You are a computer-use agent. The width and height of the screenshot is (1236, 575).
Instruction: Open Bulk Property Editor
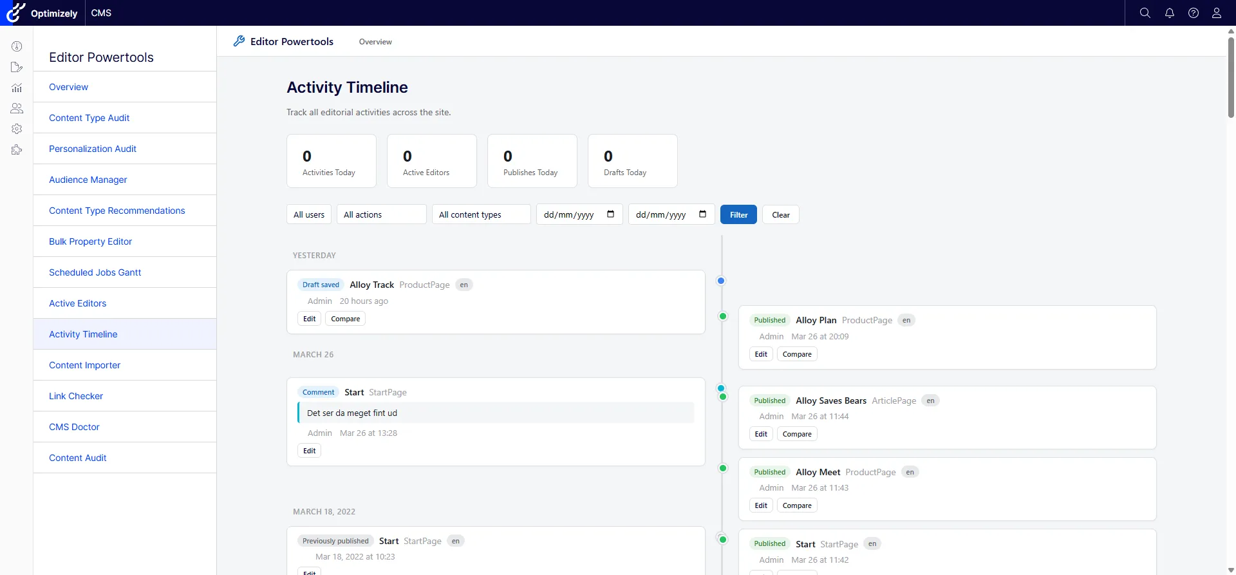pos(125,241)
